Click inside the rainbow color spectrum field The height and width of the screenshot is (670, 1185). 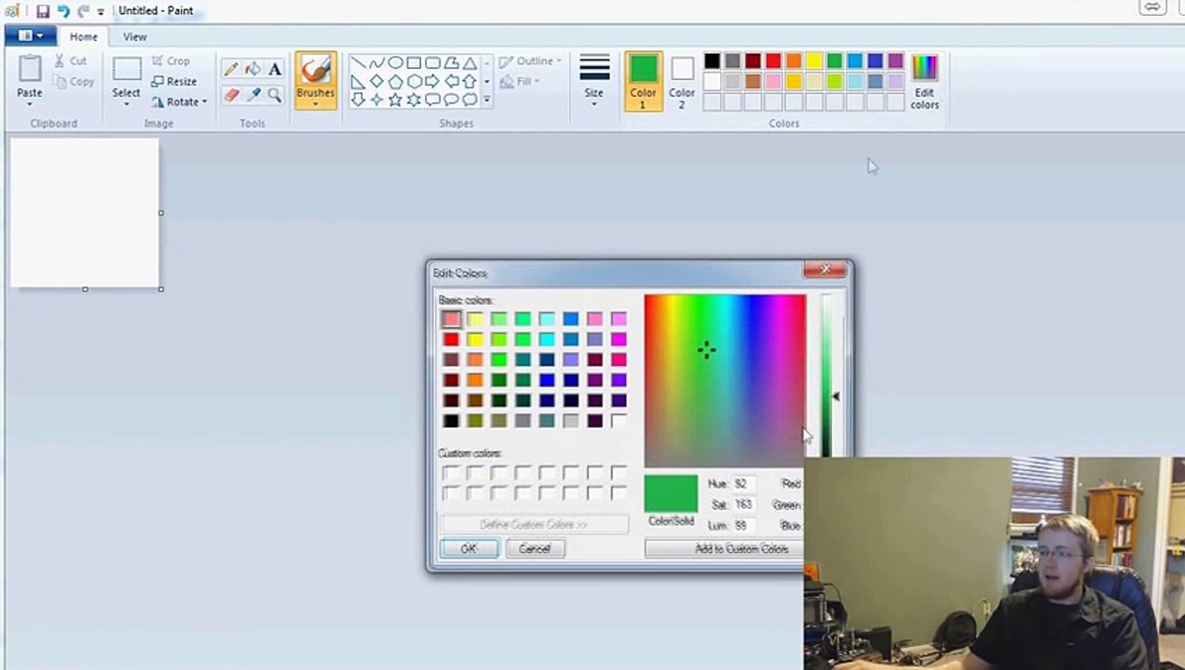coord(725,381)
